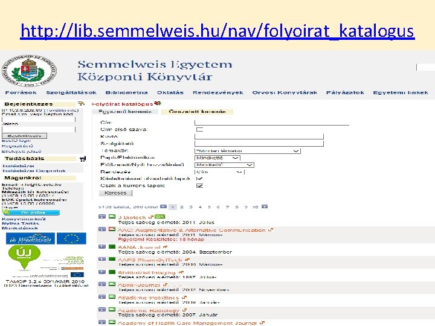Open the Tudásbázis link
Viewport: 435px width, 326px height.
[18, 166]
